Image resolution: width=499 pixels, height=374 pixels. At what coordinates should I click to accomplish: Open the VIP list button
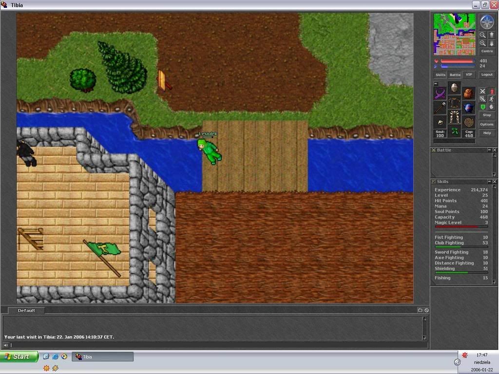coord(469,75)
